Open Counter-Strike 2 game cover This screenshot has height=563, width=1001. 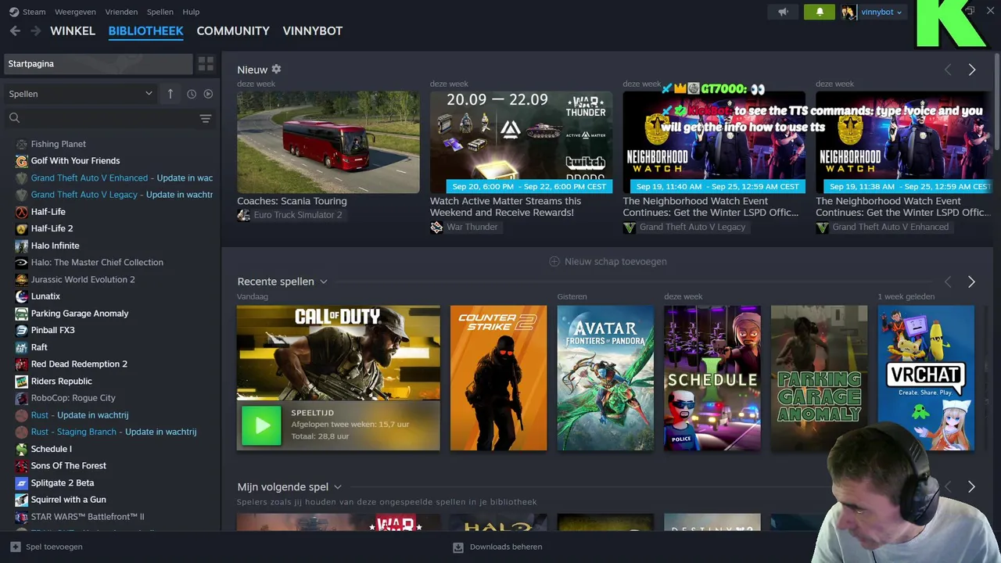pyautogui.click(x=498, y=378)
